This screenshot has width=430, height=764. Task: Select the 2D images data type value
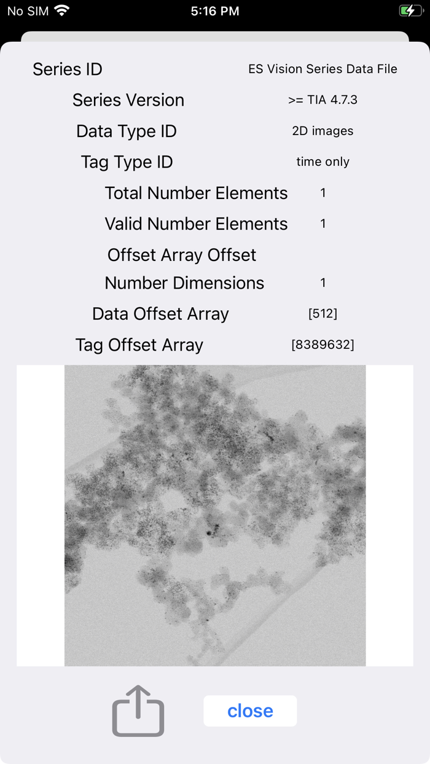click(x=322, y=131)
